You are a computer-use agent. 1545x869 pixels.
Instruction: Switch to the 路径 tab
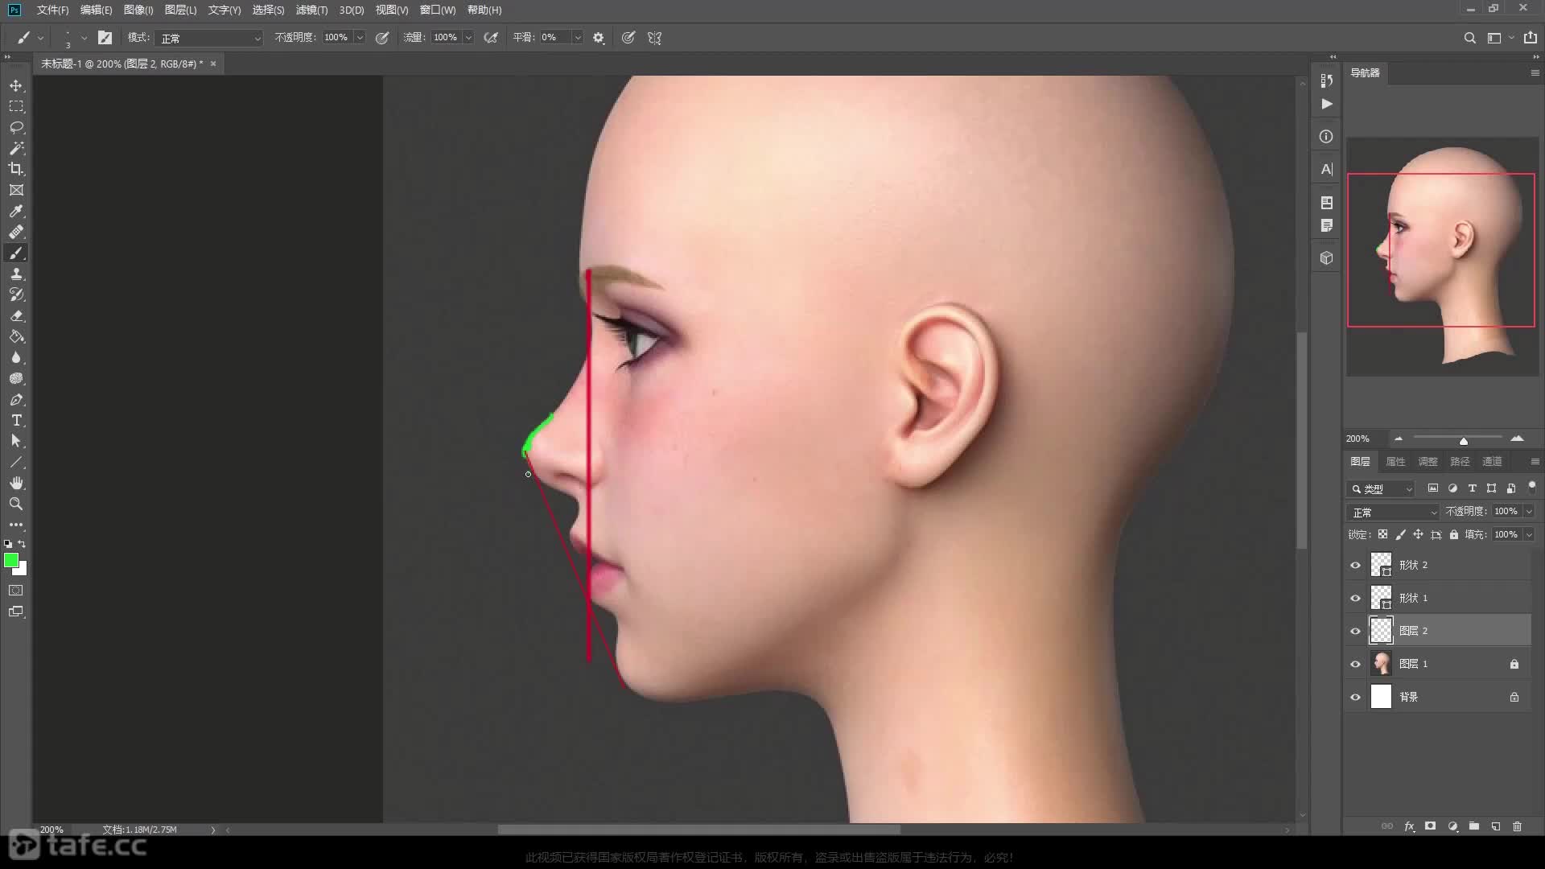point(1460,462)
